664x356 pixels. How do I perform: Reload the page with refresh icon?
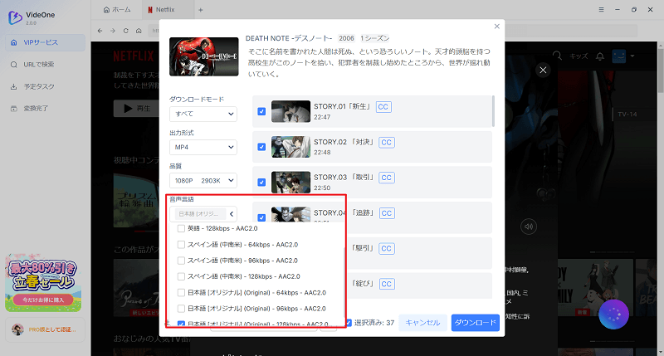(126, 31)
